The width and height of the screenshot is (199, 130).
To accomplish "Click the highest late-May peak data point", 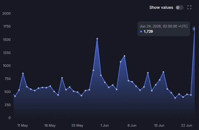I will (97, 39).
